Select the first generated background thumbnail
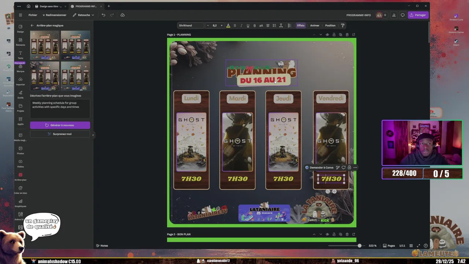469x264 pixels. [45, 45]
